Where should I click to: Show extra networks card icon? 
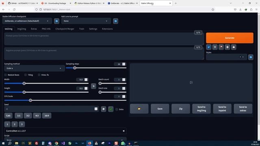[x=221, y=47]
